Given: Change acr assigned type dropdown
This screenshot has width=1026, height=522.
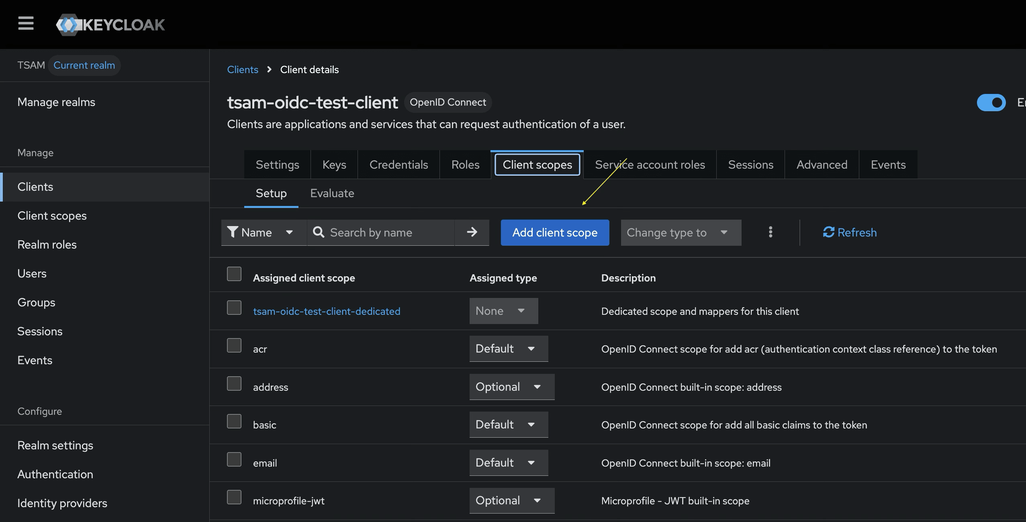Looking at the screenshot, I should pyautogui.click(x=509, y=349).
